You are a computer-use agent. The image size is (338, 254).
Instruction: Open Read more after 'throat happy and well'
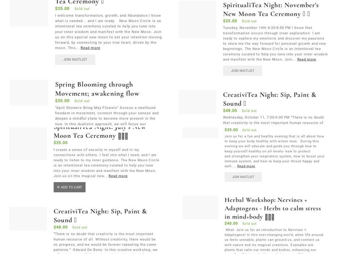[x=246, y=166]
